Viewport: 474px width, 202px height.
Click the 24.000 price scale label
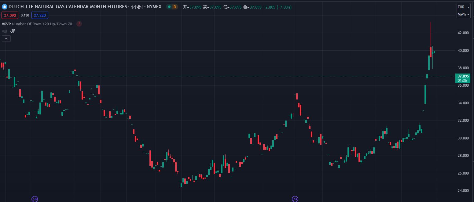pos(463,191)
